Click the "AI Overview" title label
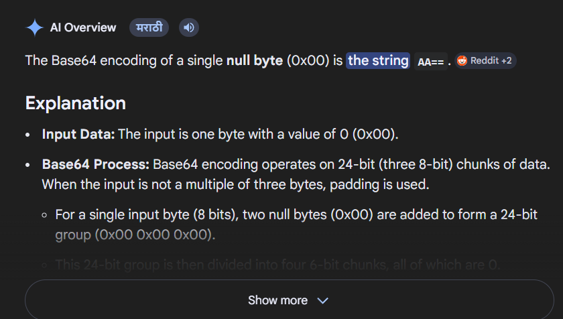The width and height of the screenshot is (563, 319). pos(83,27)
